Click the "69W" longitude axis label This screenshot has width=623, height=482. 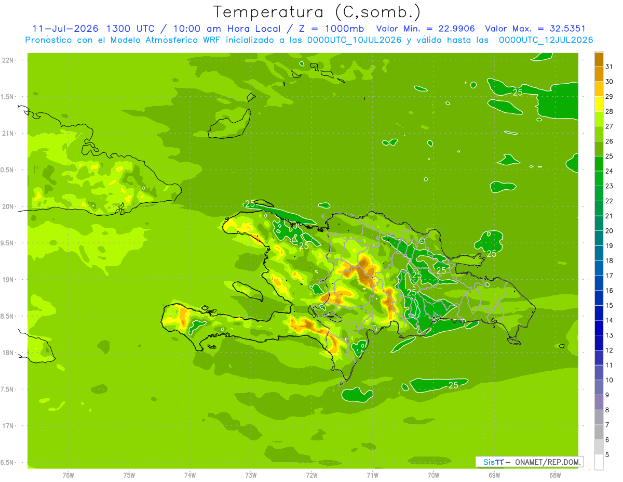[494, 475]
